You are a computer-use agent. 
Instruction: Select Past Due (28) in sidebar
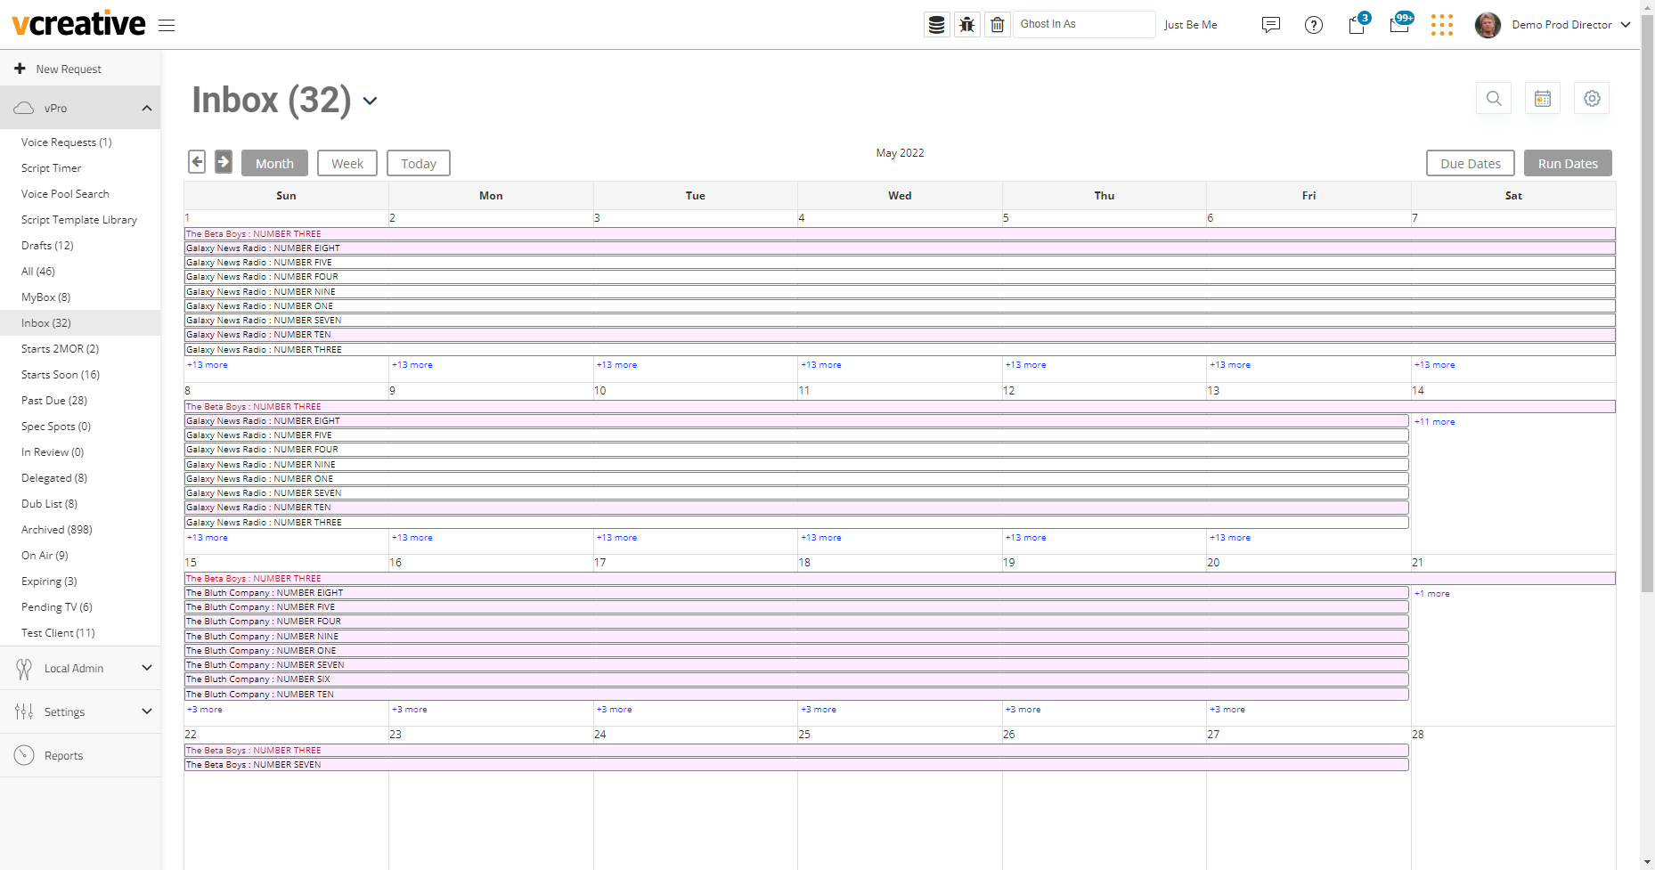[x=54, y=401]
